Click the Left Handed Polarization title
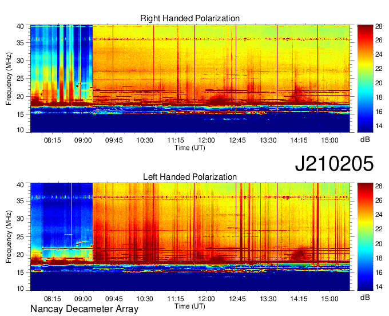The image size is (389, 316). 190,177
